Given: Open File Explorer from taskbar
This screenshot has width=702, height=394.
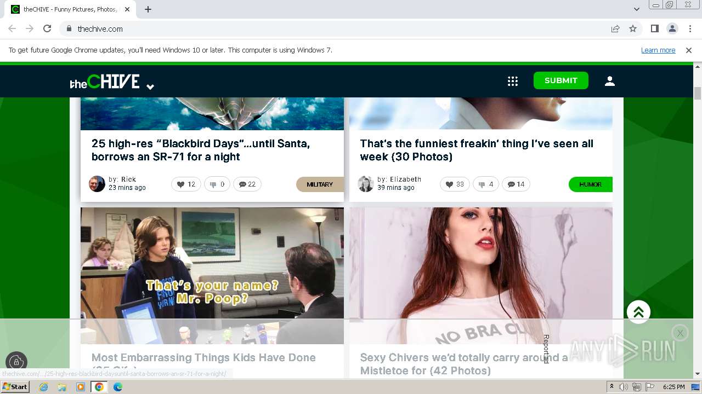Looking at the screenshot, I should (x=62, y=387).
